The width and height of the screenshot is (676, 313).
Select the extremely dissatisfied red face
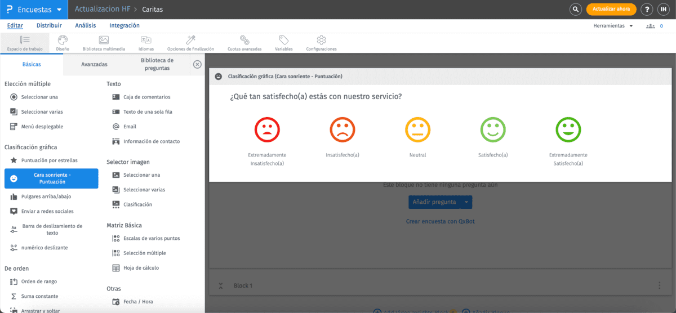(x=267, y=130)
